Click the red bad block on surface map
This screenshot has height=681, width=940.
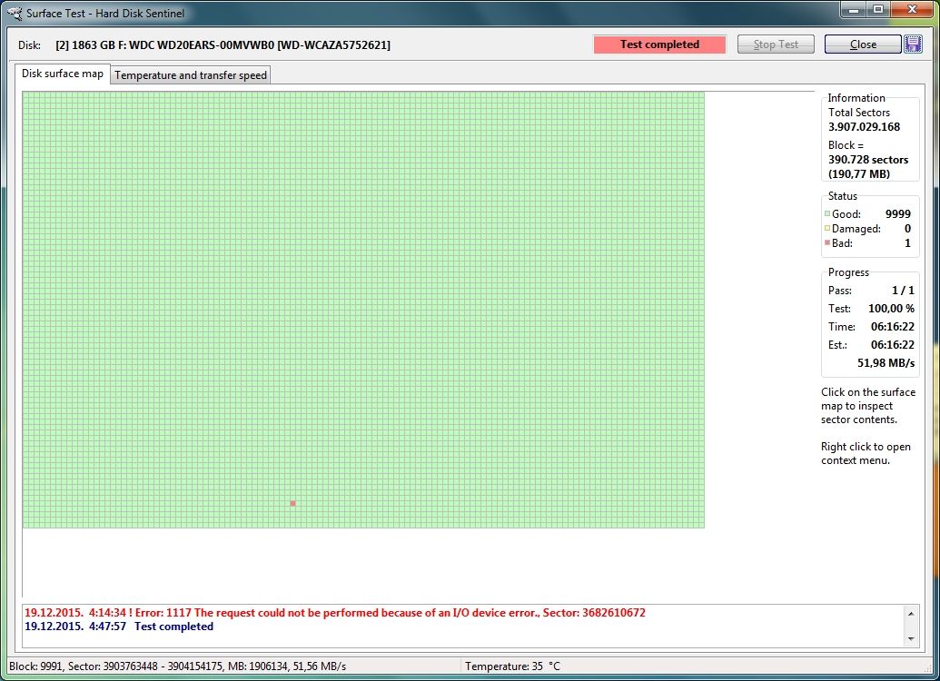pyautogui.click(x=292, y=504)
